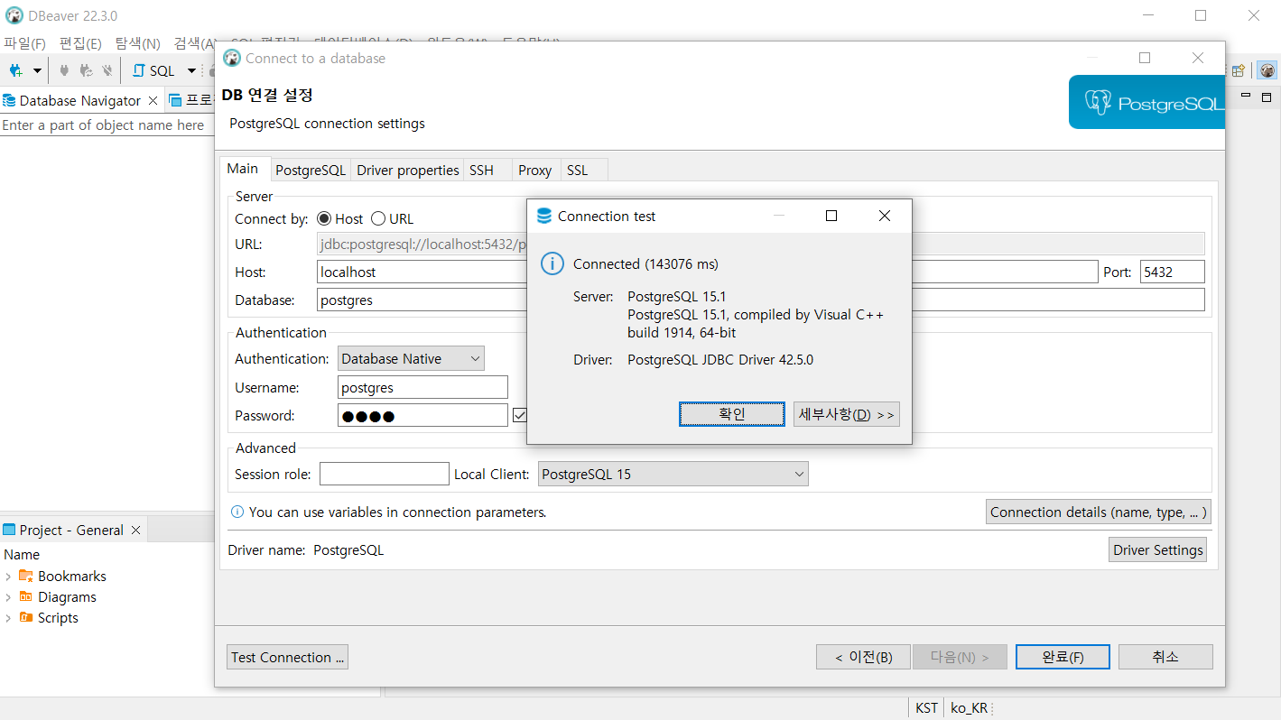Switch to the Main settings tab

tap(242, 169)
